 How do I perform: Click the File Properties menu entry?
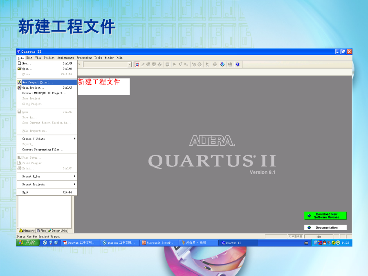[47, 131]
